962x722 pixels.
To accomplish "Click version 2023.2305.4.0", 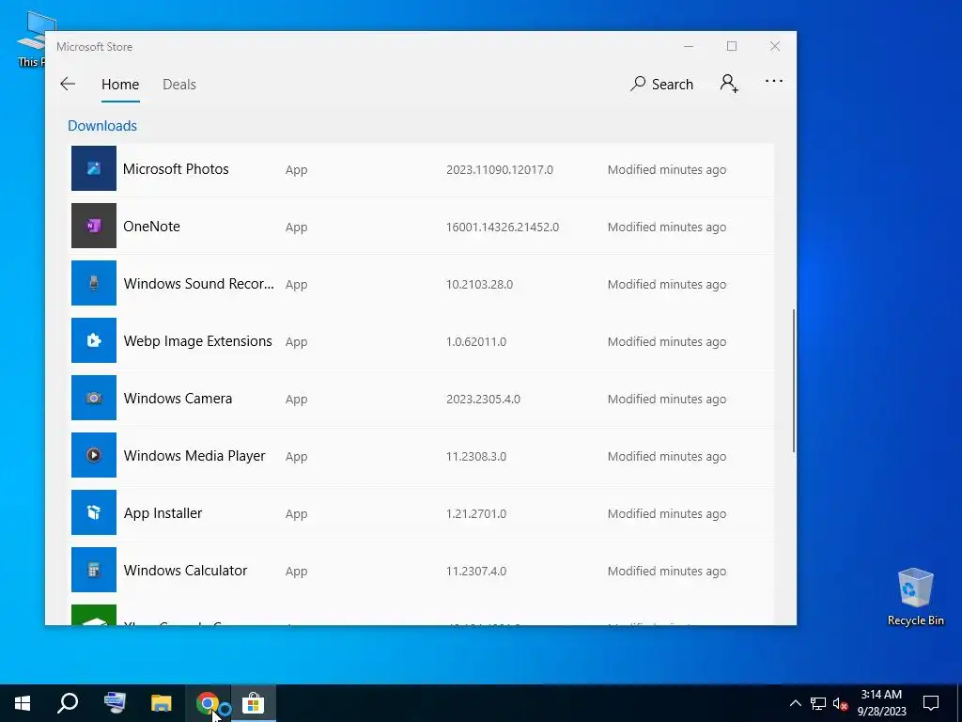I will coord(483,399).
